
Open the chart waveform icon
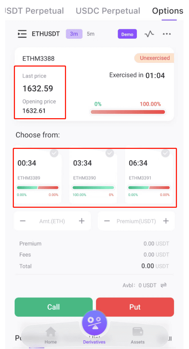149,34
